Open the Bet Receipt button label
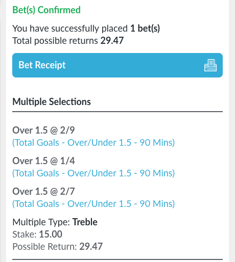The width and height of the screenshot is (235, 262). [42, 65]
